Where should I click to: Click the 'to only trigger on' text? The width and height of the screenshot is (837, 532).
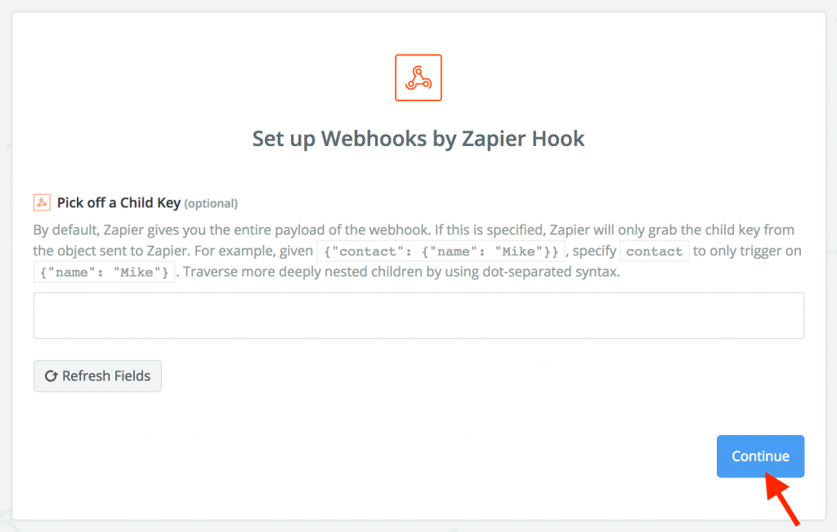tap(747, 250)
